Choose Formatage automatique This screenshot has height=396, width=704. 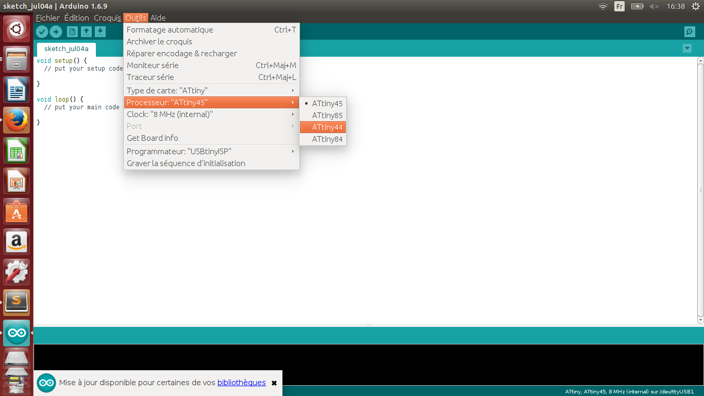[211, 30]
